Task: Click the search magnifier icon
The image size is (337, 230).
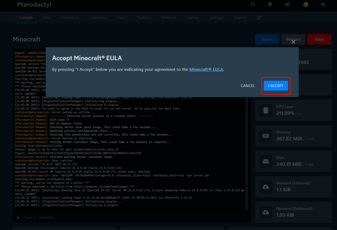Action: tap(253, 4)
